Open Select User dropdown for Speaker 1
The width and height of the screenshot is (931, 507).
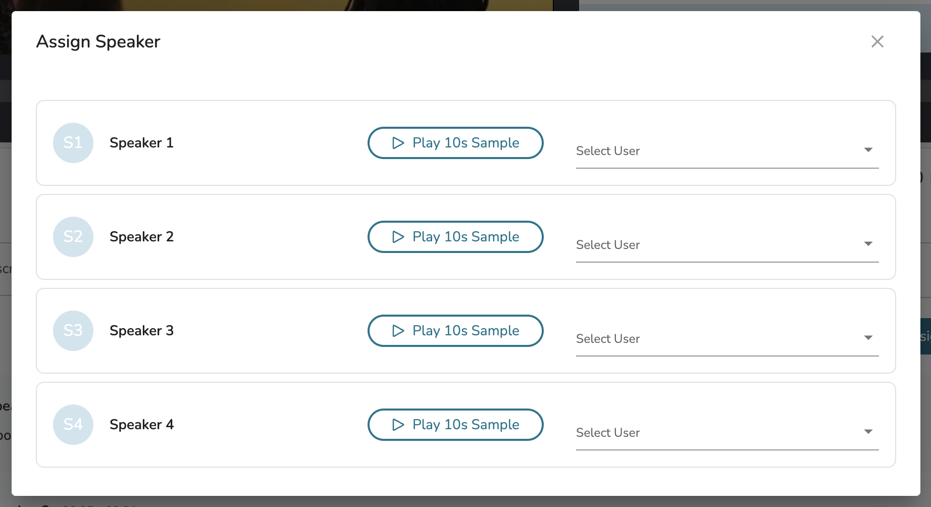(x=727, y=151)
